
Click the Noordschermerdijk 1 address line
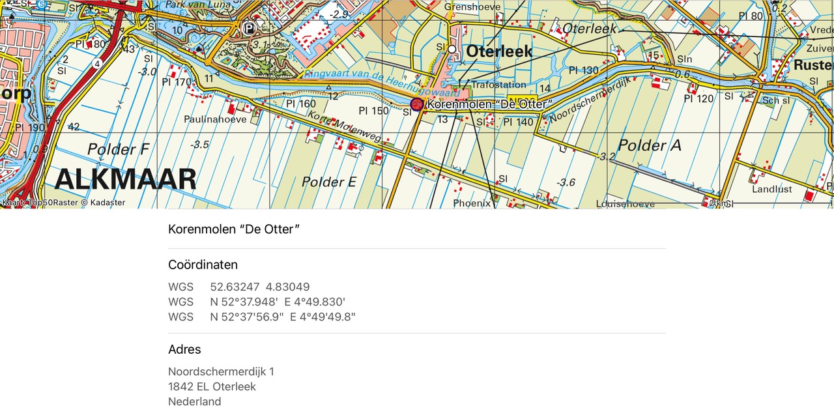click(x=221, y=371)
